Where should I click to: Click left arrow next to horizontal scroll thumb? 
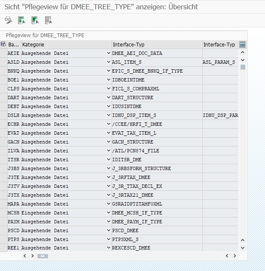(25, 256)
